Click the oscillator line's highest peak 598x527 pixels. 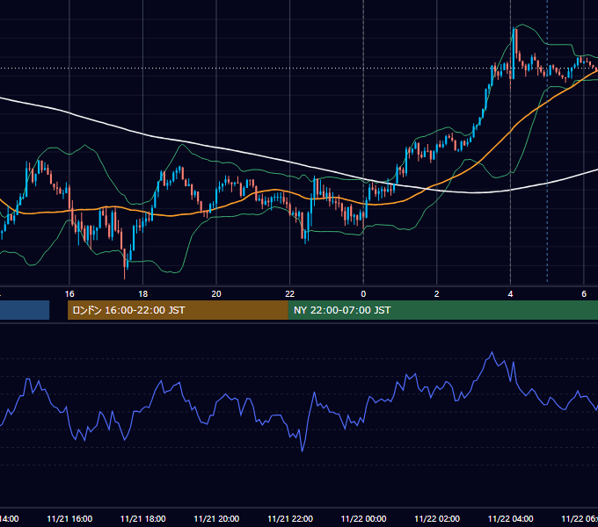tap(492, 352)
